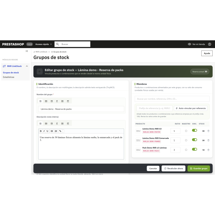Select FR tab for description
This screenshot has height=215, width=215.
tap(52, 123)
